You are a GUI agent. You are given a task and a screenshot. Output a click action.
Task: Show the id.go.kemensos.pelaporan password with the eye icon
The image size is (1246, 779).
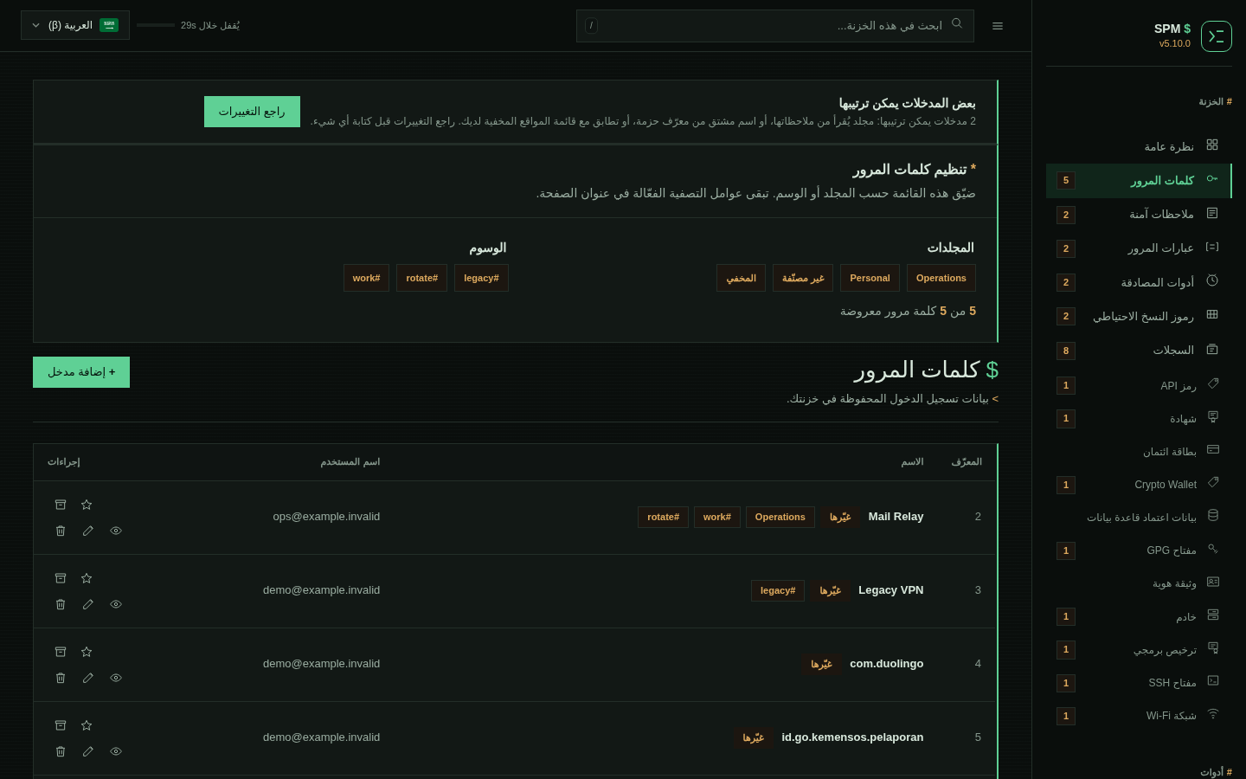(x=116, y=751)
